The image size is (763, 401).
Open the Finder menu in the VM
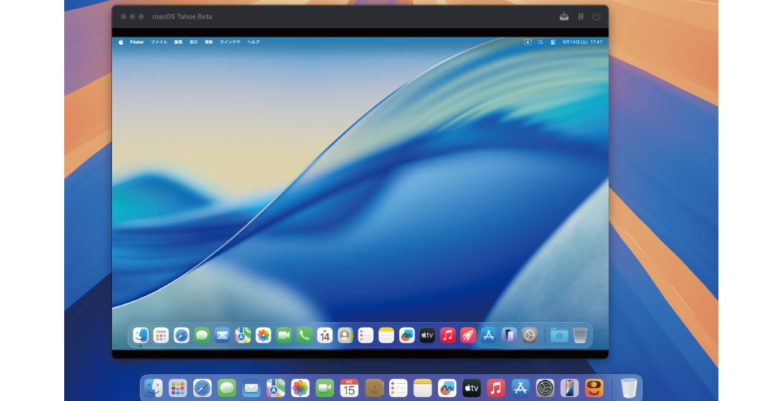click(x=137, y=42)
